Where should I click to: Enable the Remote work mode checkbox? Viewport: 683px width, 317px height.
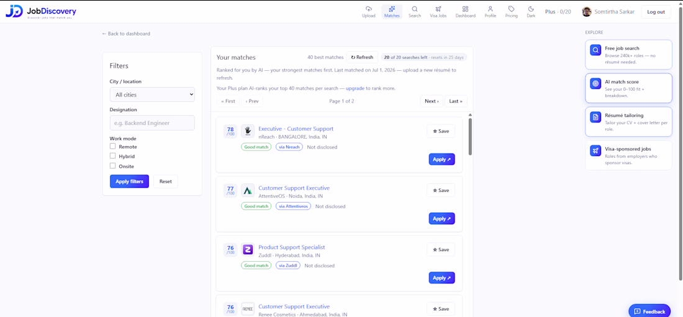[x=113, y=147]
